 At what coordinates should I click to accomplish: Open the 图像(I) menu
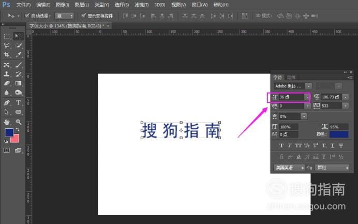[x=62, y=5]
